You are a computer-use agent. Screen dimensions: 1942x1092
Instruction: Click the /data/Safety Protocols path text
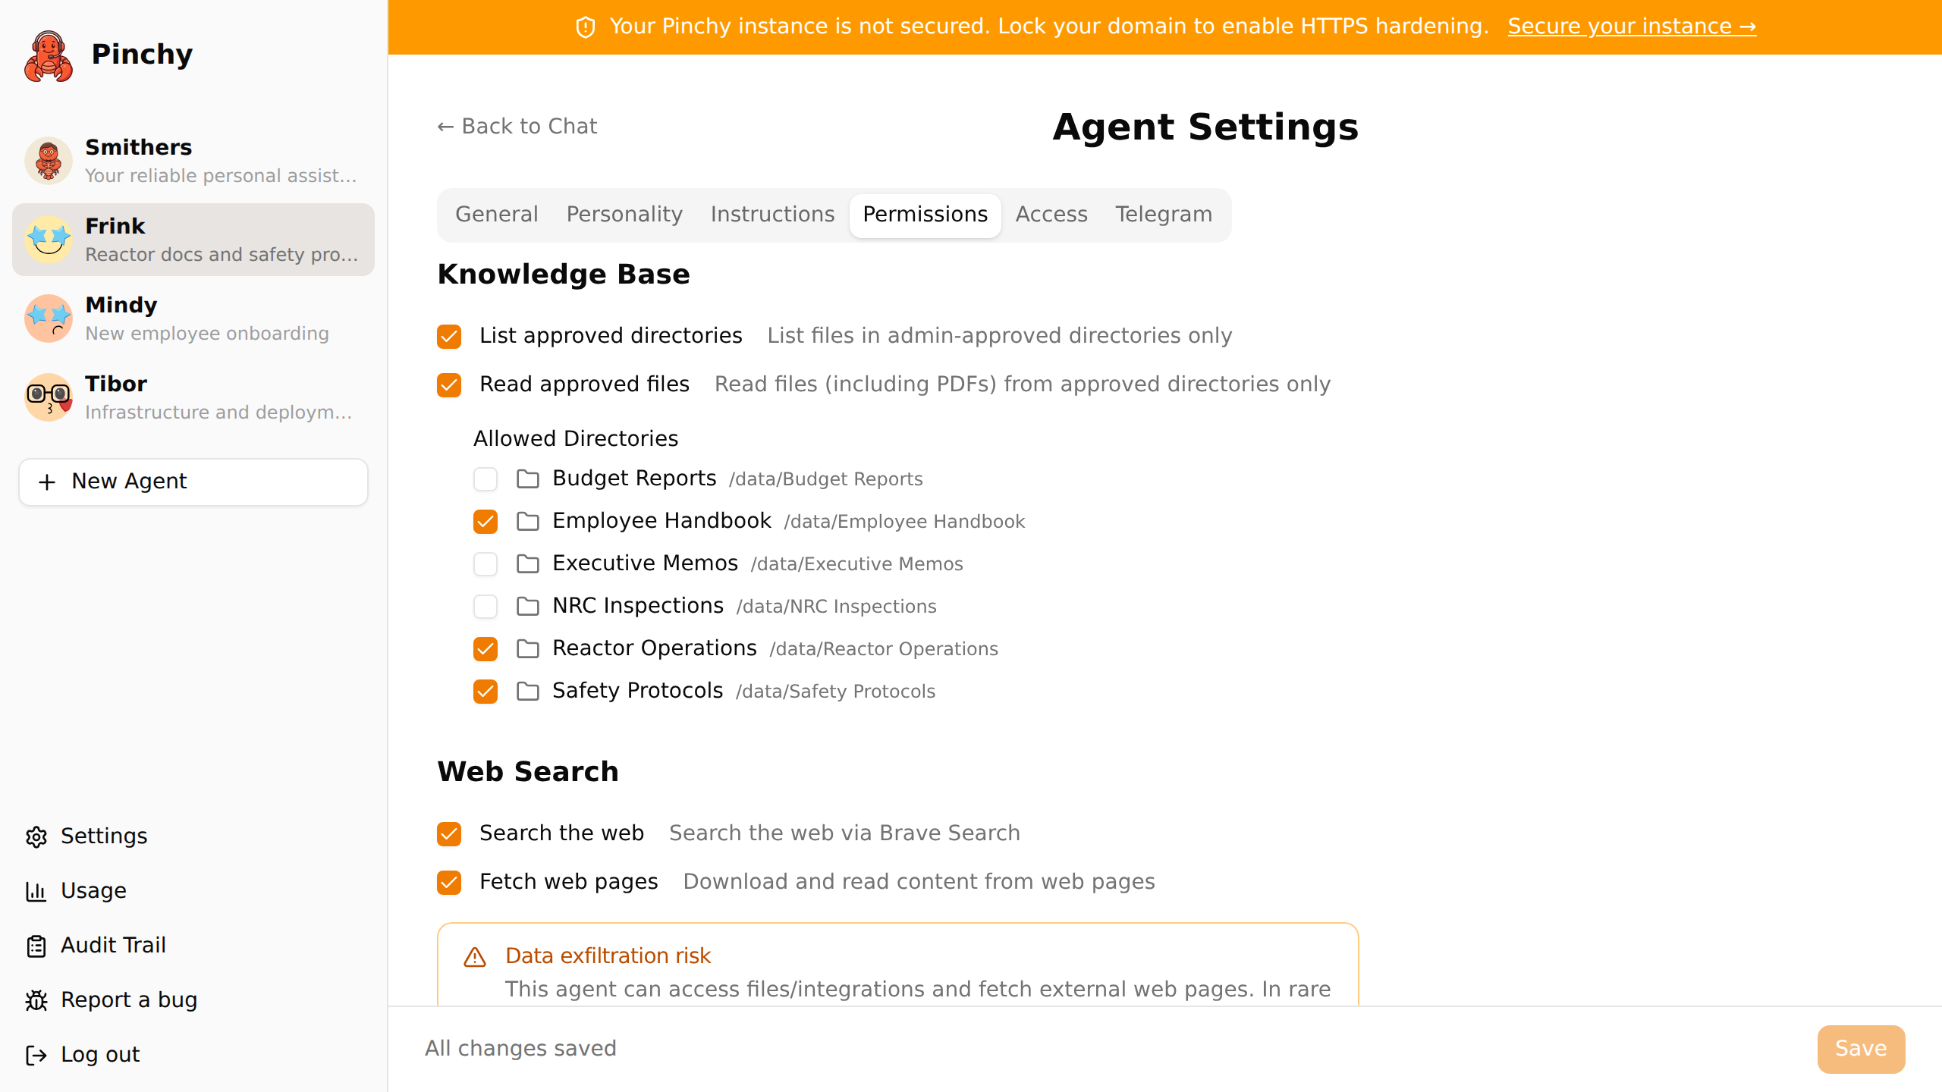coord(835,692)
